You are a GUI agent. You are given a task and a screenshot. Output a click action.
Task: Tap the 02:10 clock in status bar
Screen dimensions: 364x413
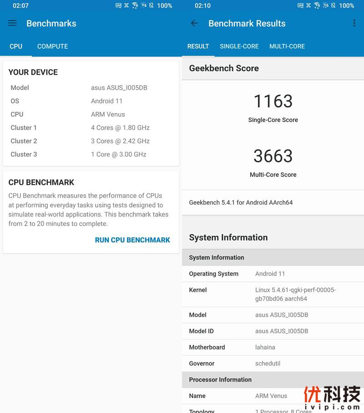pos(202,5)
